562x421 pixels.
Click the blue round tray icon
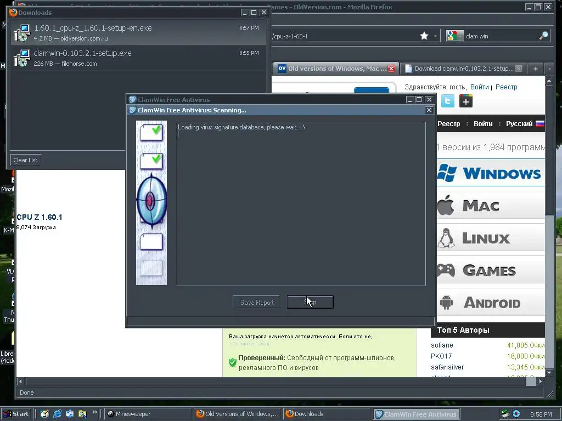[x=516, y=414]
